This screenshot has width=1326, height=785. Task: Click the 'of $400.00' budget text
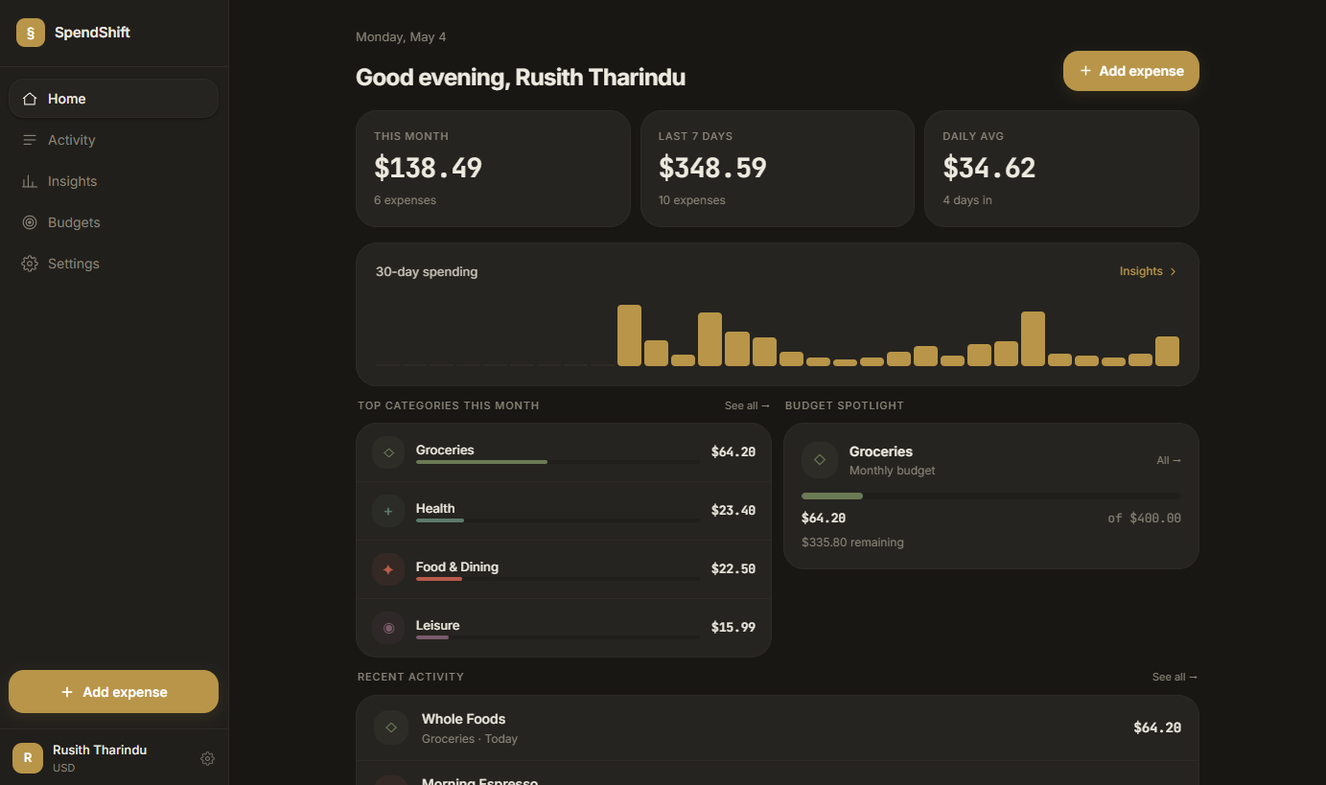tap(1145, 518)
